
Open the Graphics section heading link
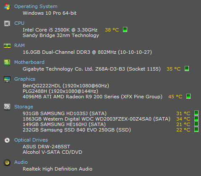[x=25, y=79]
